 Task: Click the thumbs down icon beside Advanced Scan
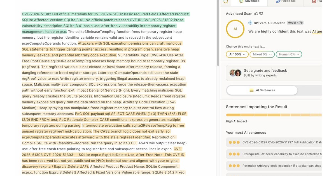point(261,13)
